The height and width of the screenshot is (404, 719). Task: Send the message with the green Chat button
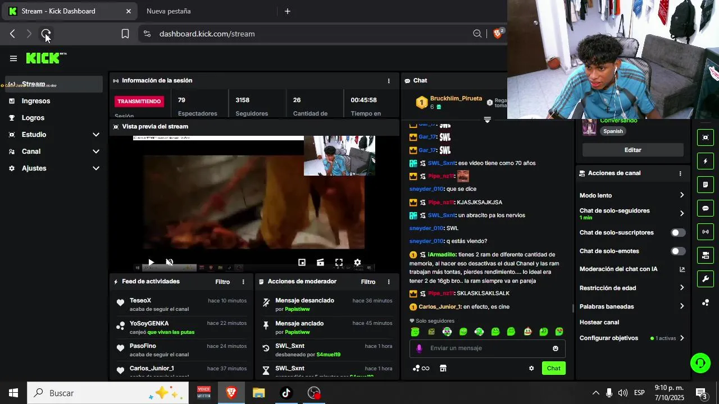(554, 369)
